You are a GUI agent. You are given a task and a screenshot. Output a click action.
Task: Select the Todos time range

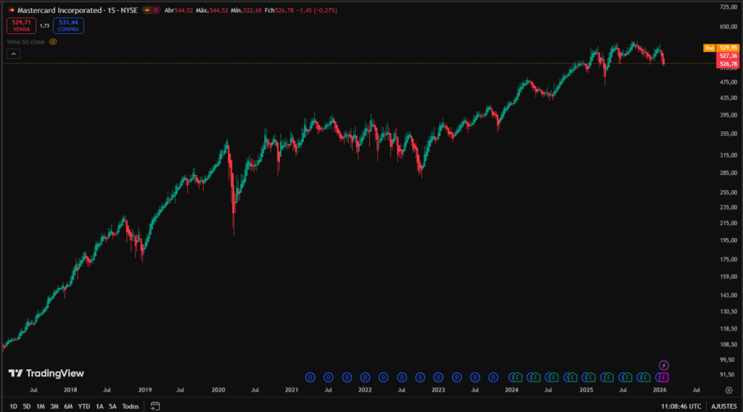tap(131, 406)
